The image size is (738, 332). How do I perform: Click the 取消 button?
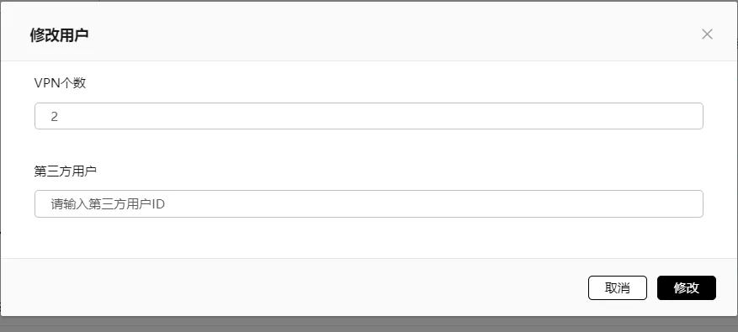618,287
